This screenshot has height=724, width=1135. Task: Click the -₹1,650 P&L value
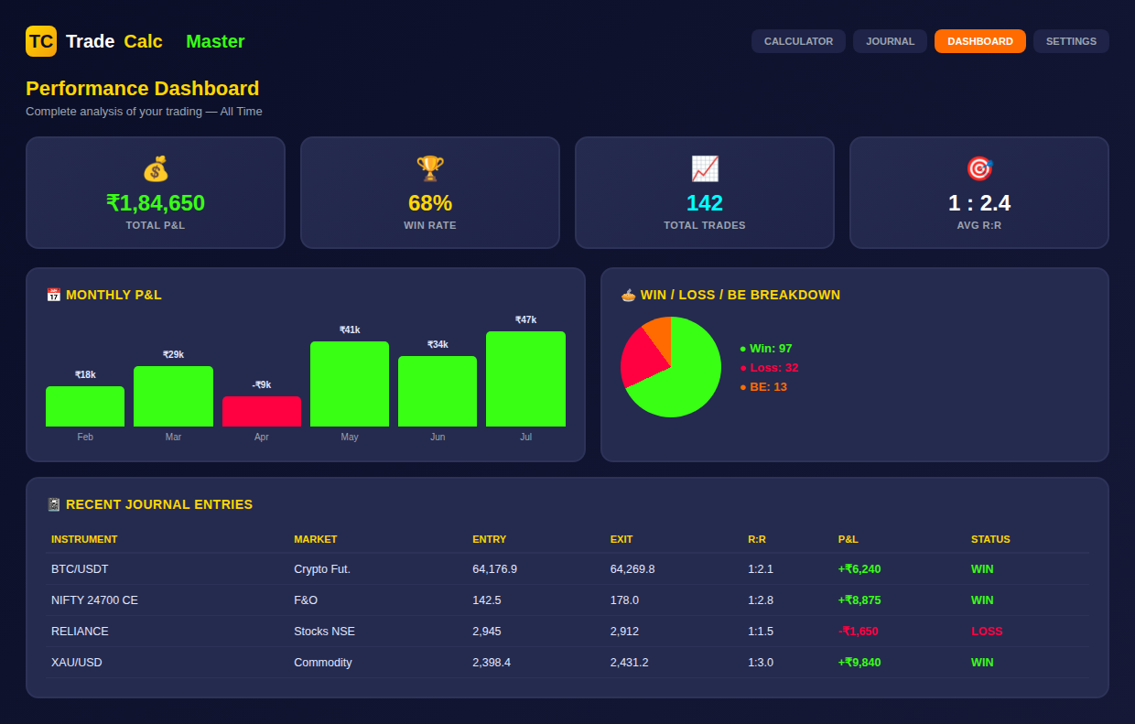tap(859, 632)
